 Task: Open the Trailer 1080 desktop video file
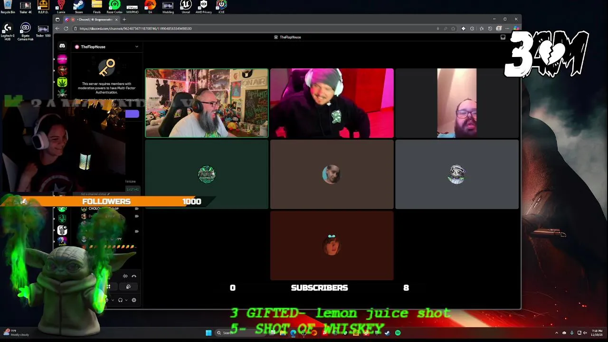(x=43, y=31)
